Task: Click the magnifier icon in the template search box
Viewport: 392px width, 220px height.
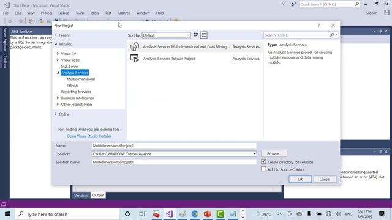Action: pyautogui.click(x=332, y=35)
